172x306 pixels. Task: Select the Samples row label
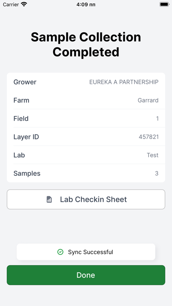(x=27, y=174)
